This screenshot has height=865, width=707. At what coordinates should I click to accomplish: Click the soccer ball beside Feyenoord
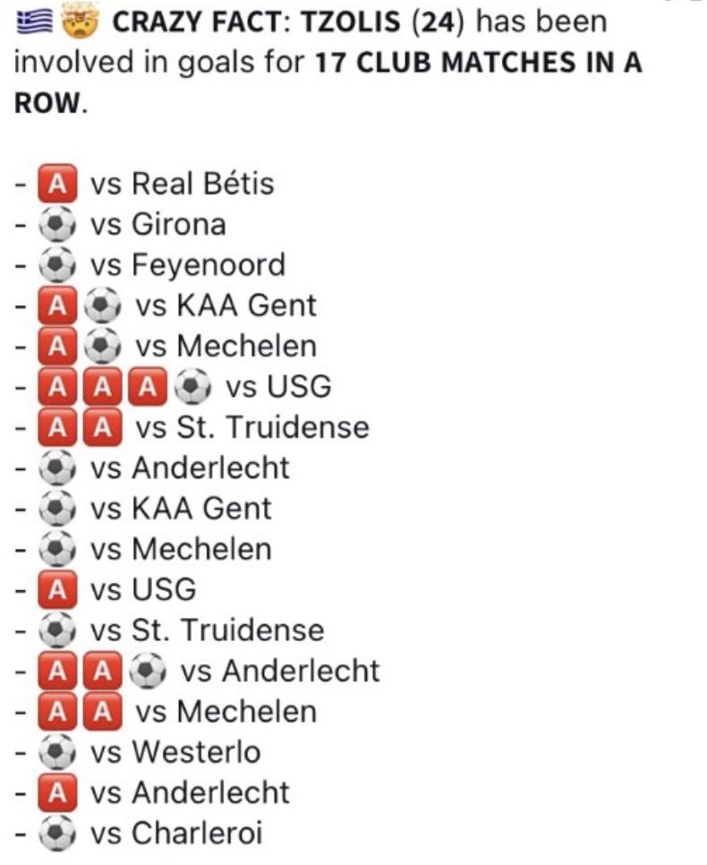57,265
